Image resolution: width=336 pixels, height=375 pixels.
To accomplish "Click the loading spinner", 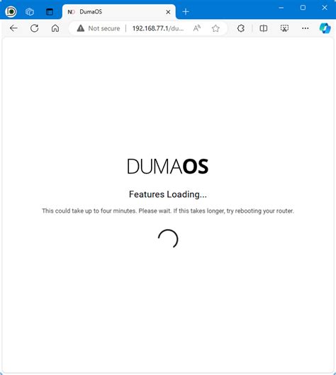I will pyautogui.click(x=168, y=239).
